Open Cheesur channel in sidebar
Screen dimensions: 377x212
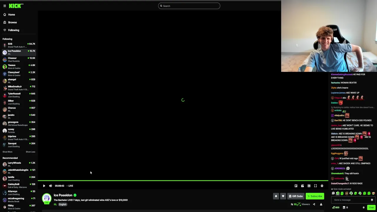tap(19, 59)
